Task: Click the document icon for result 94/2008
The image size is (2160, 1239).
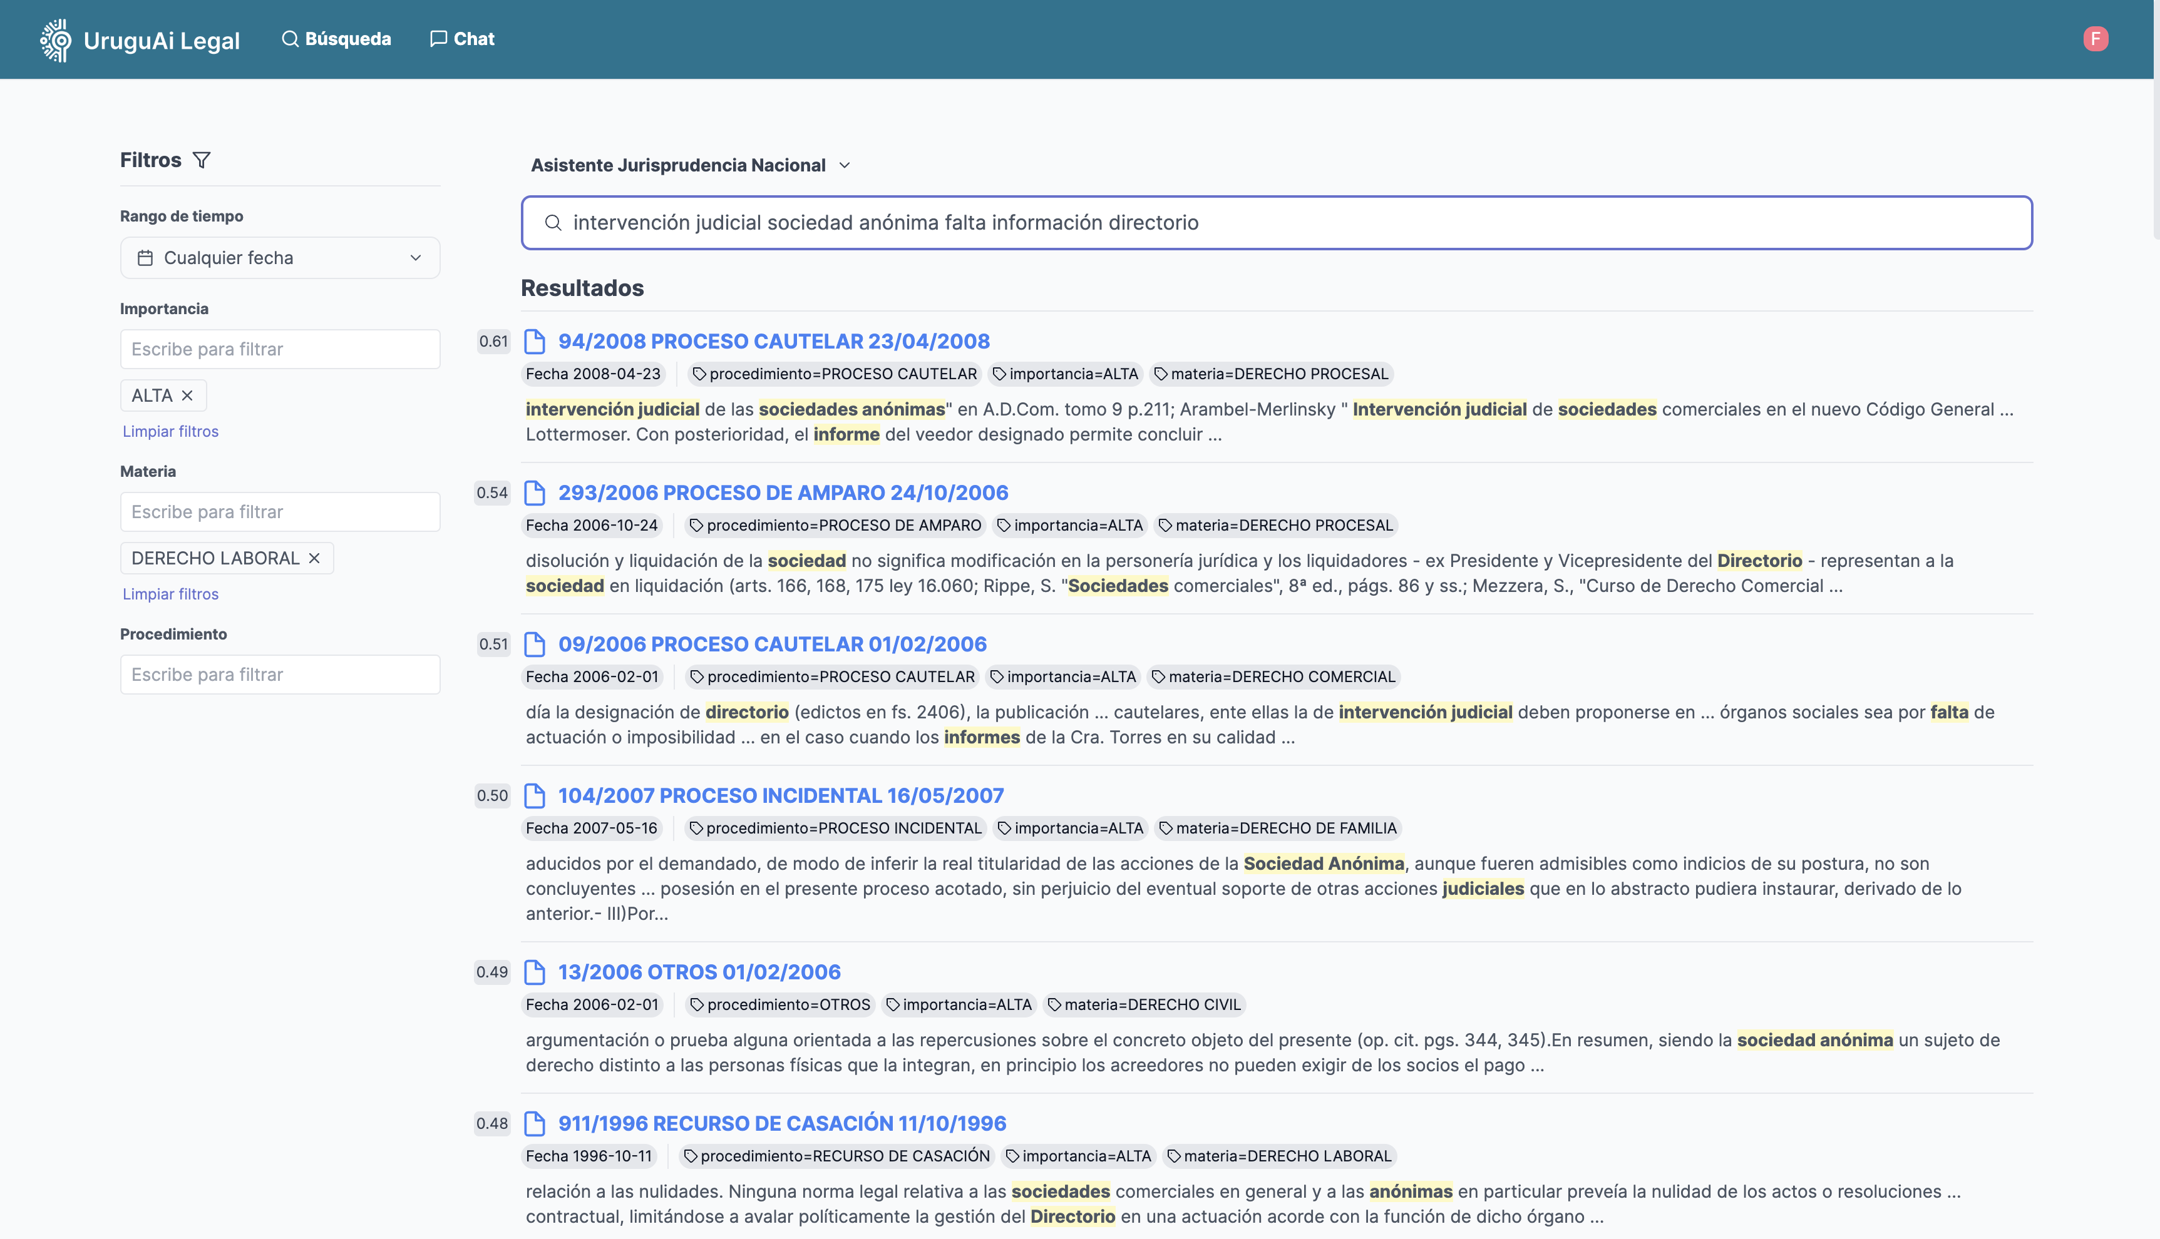Action: [535, 341]
